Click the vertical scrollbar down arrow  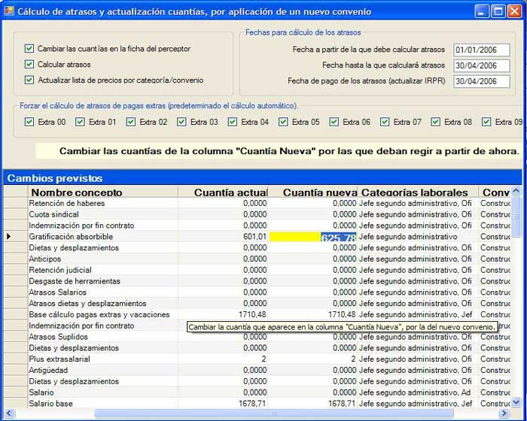pyautogui.click(x=516, y=402)
